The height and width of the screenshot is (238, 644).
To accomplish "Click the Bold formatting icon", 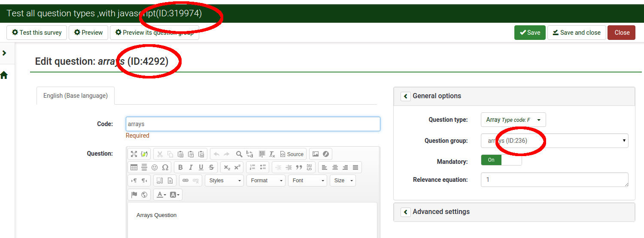I will point(180,167).
